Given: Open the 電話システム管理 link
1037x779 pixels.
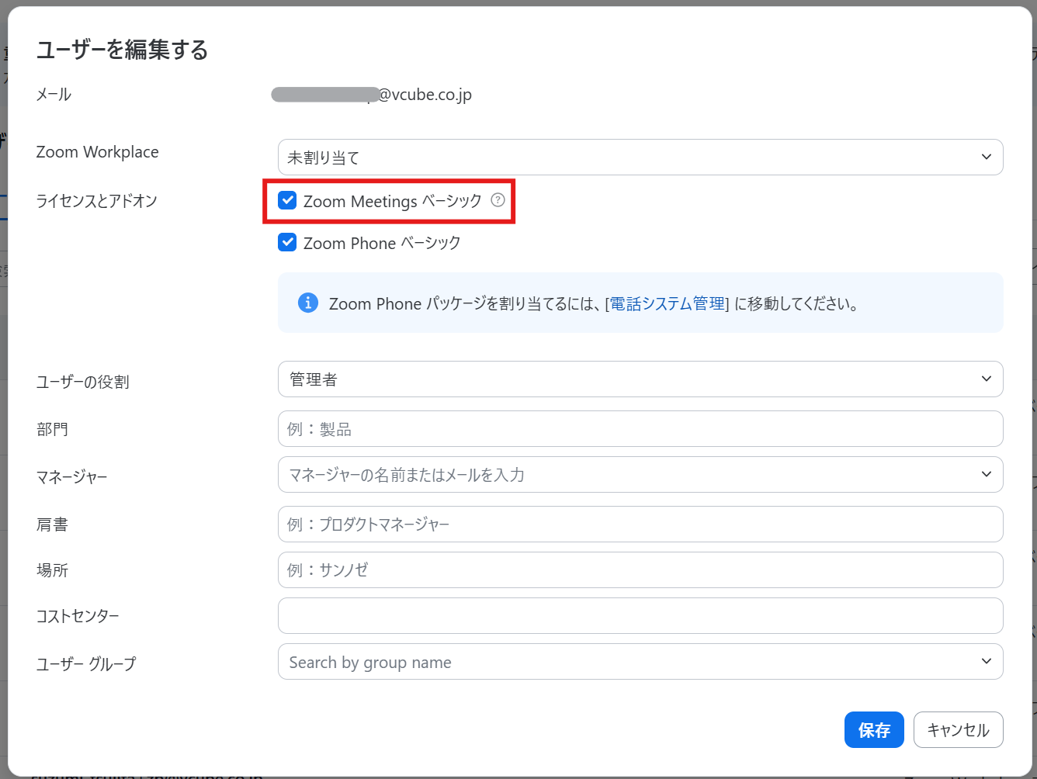Looking at the screenshot, I should pos(667,303).
